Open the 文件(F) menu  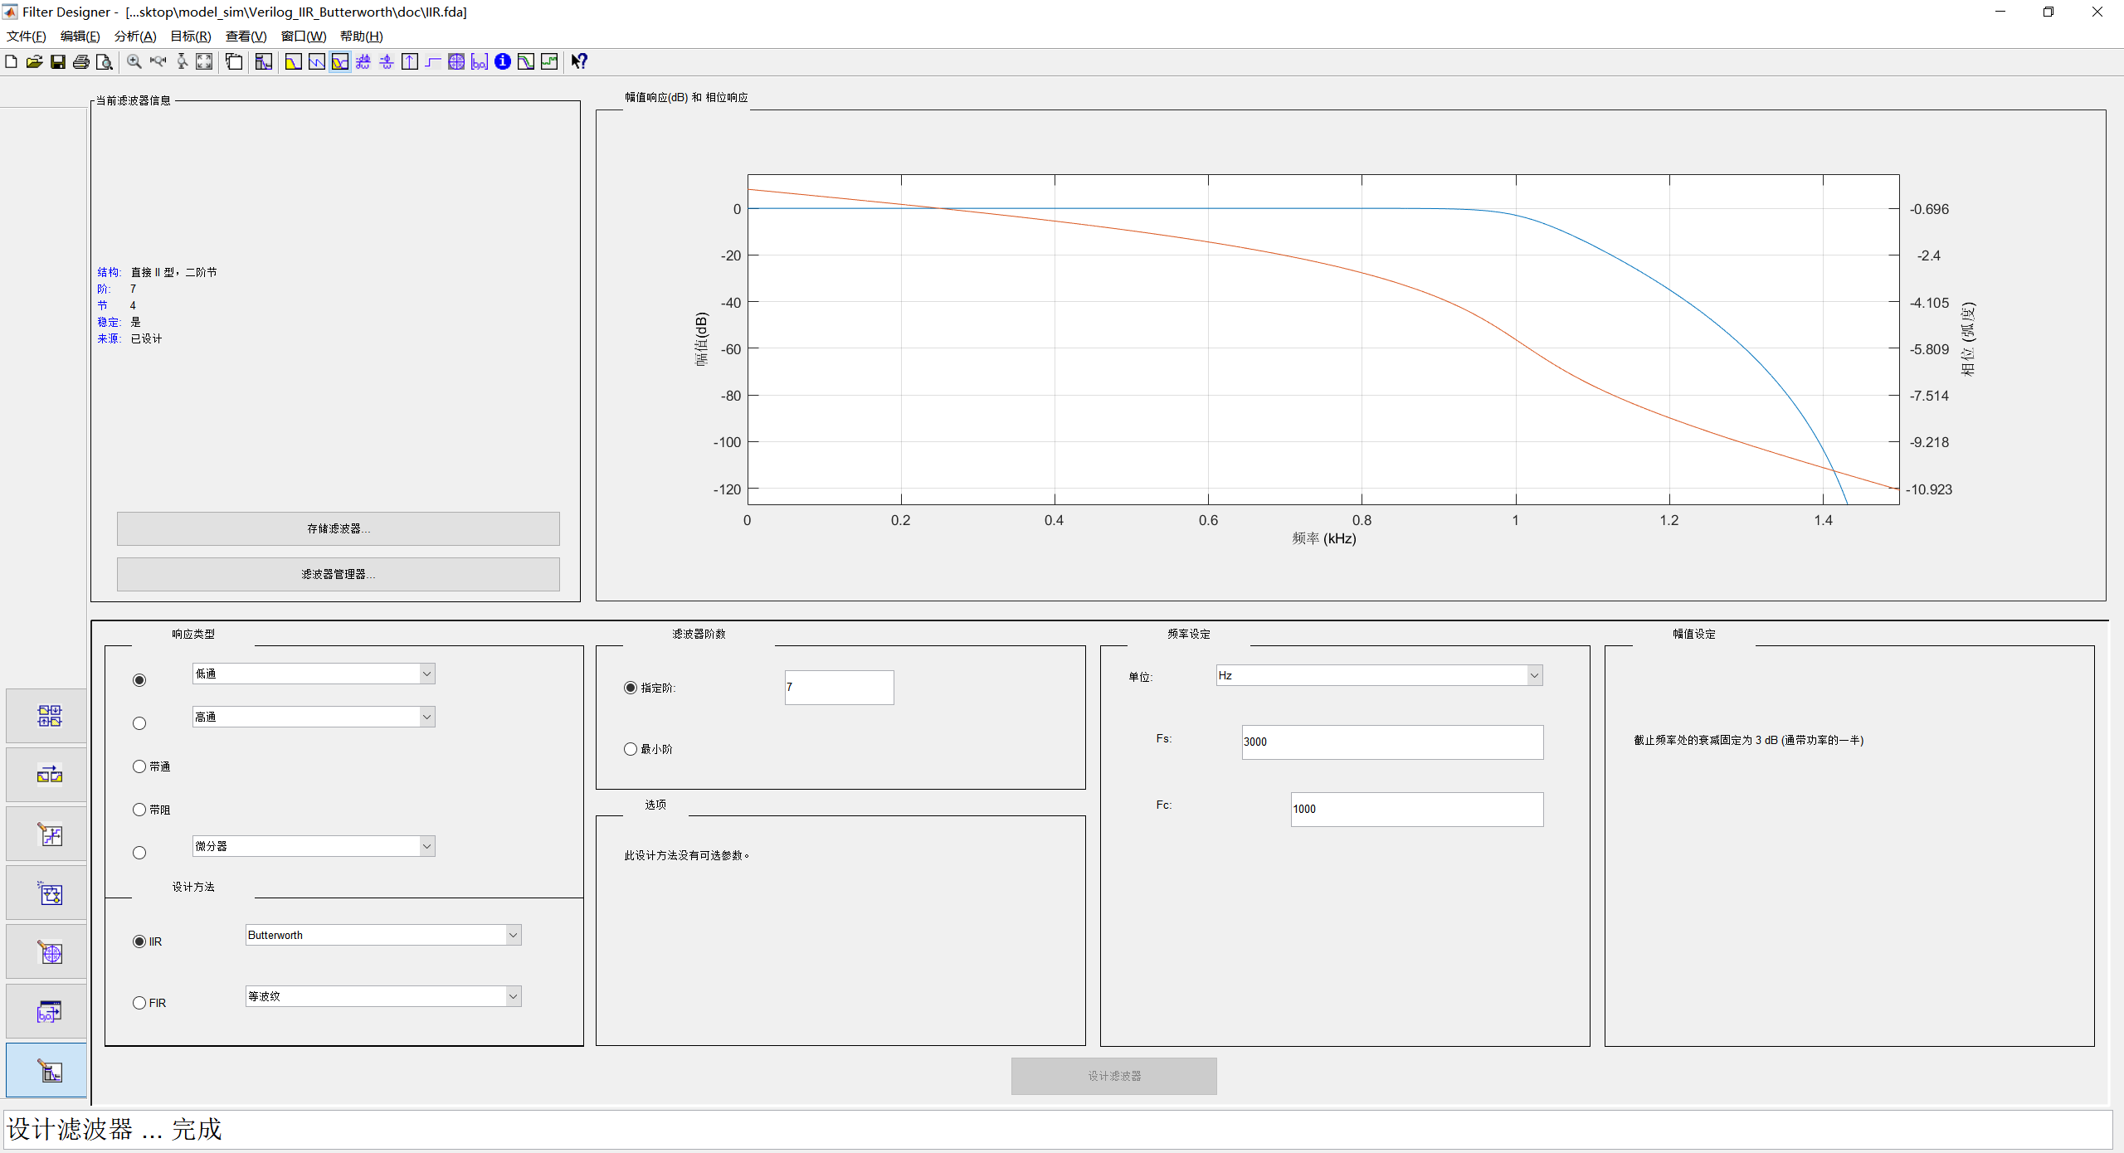(27, 36)
